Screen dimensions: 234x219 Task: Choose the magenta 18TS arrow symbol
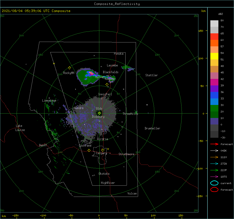coord(214,177)
